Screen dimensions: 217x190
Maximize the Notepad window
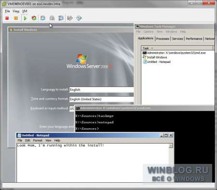pos(166,135)
